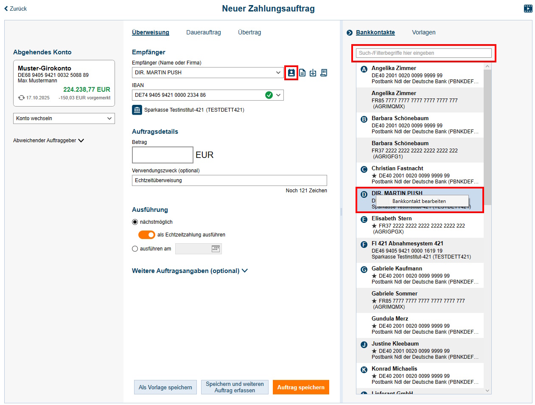535x405 pixels.
Task: Click the Zurück link at top left
Action: [15, 8]
